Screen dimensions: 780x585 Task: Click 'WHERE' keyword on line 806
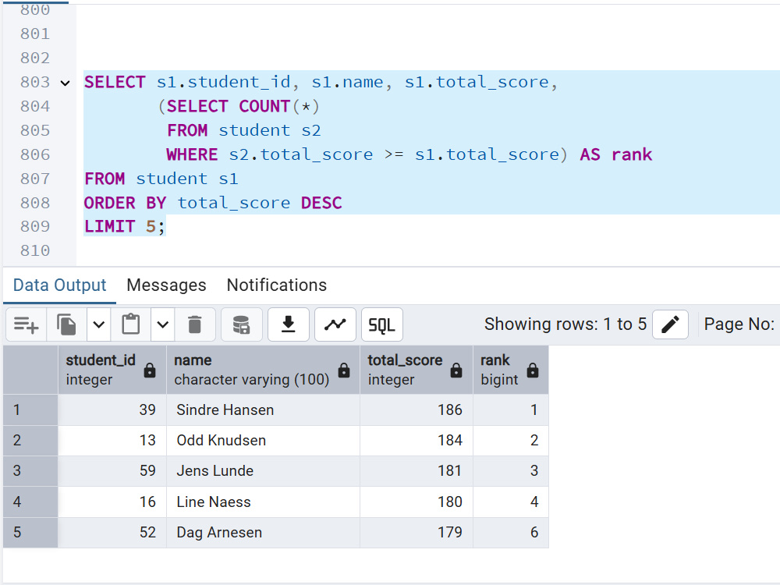click(192, 154)
